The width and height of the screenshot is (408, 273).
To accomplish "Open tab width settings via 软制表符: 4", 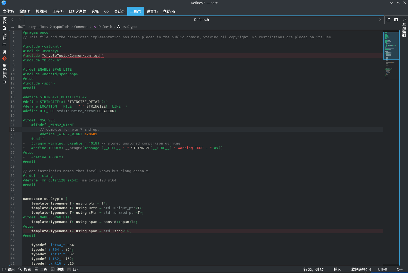I will click(361, 269).
